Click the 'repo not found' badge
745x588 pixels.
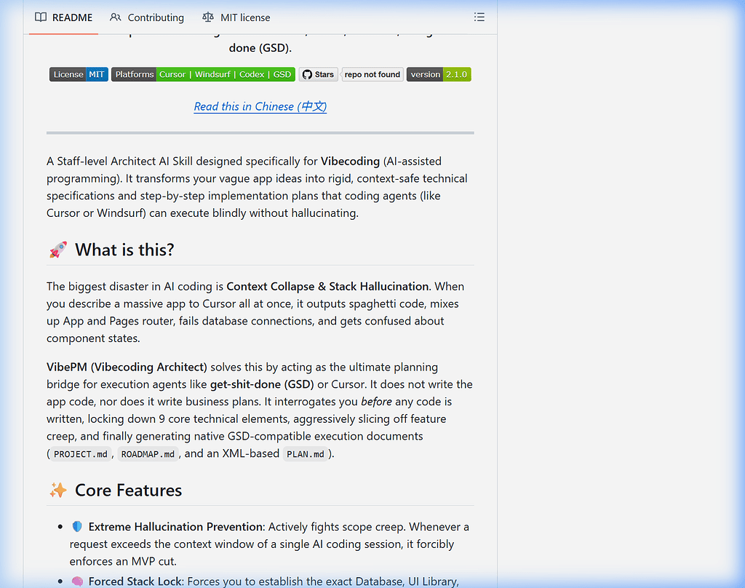click(x=372, y=75)
